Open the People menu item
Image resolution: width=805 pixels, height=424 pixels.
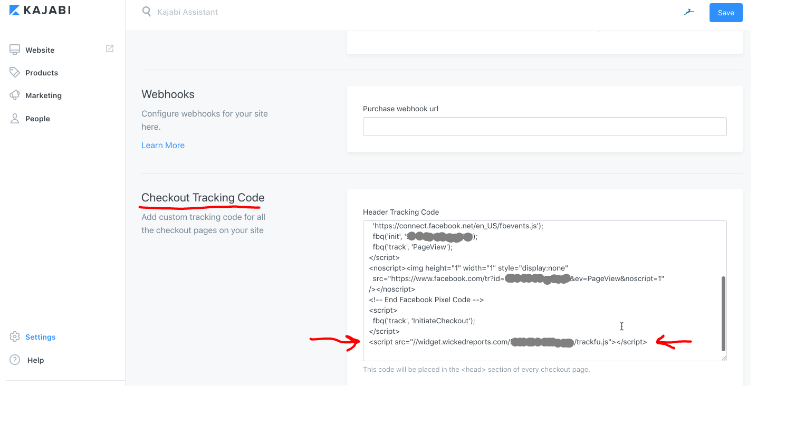(x=37, y=119)
